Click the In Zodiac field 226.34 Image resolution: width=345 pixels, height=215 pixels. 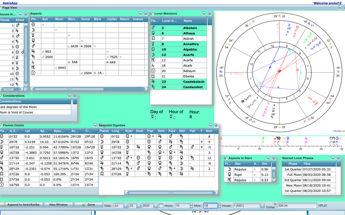[297, 206]
